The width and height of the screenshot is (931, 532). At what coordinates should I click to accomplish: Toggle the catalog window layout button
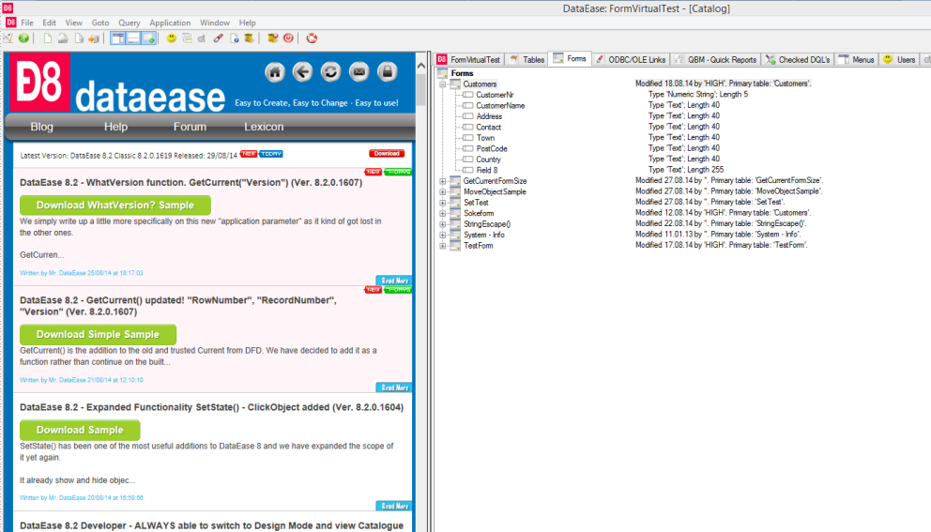coord(118,38)
